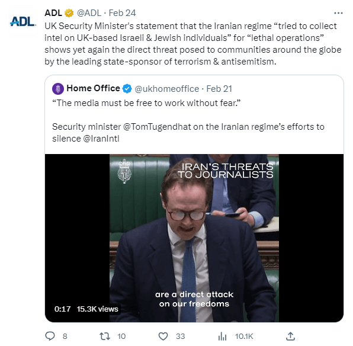Play the Iran's Threats to Journalists video
Screen dimensions: 353x346
point(194,238)
